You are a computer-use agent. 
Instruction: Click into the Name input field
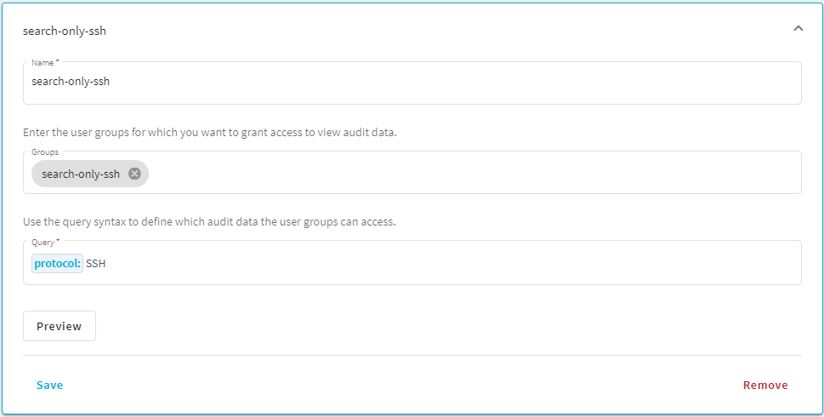tap(412, 83)
